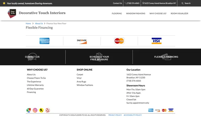201x125 pixels.
Task: Open the Accessibility Policy link
Action: coord(133,115)
